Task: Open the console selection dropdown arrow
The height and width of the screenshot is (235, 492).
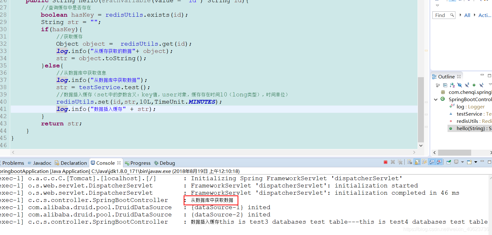Action: [x=462, y=162]
